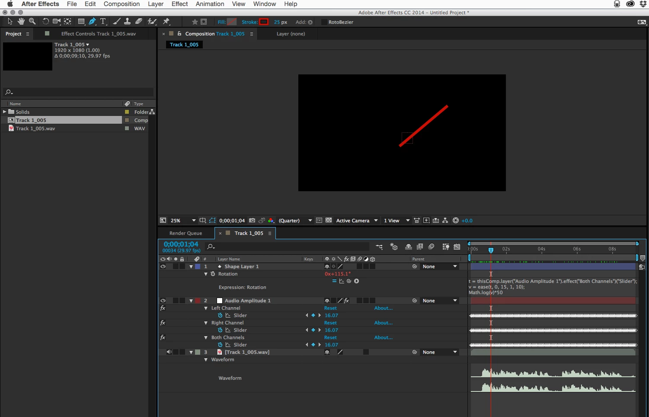Open About for the Both Channels effect
The width and height of the screenshot is (649, 417).
coord(384,337)
